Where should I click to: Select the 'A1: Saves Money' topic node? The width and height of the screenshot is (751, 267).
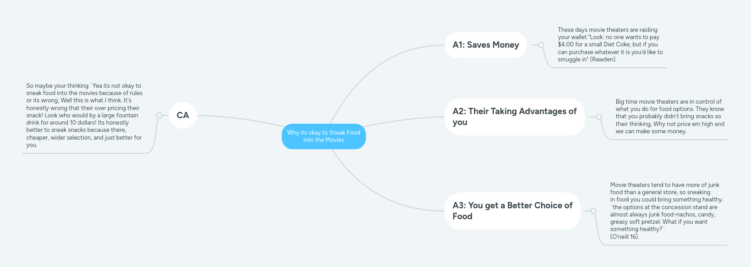click(486, 45)
